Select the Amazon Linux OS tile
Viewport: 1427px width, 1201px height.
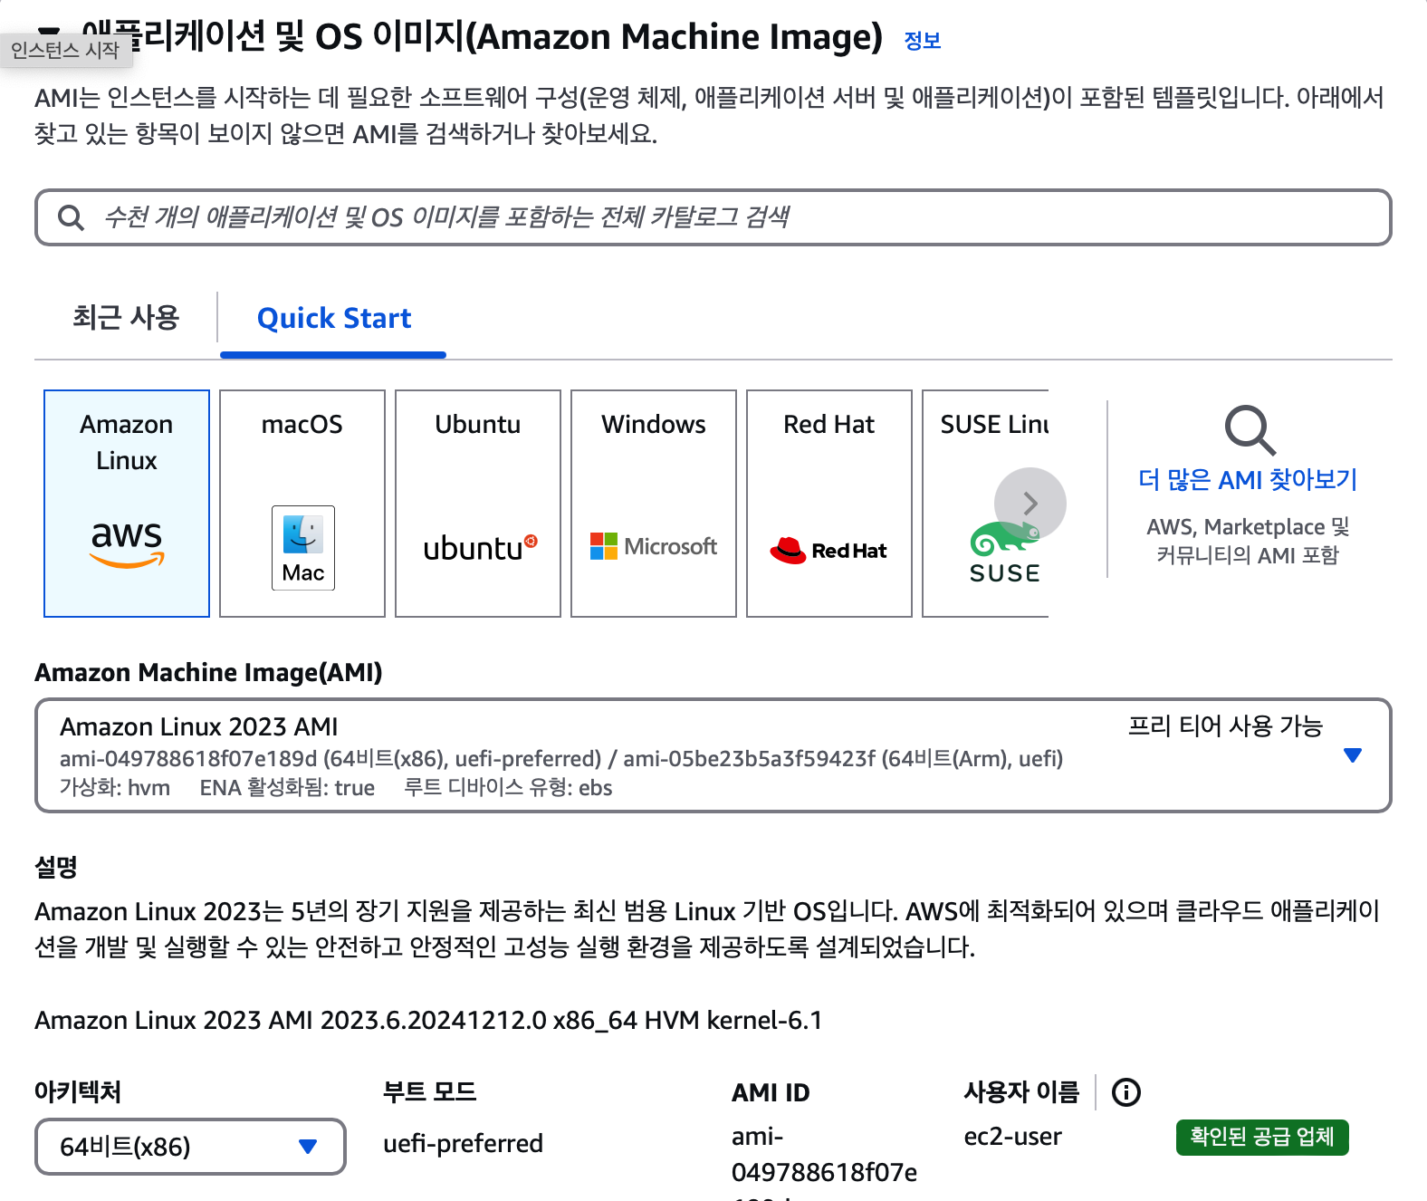pyautogui.click(x=127, y=504)
